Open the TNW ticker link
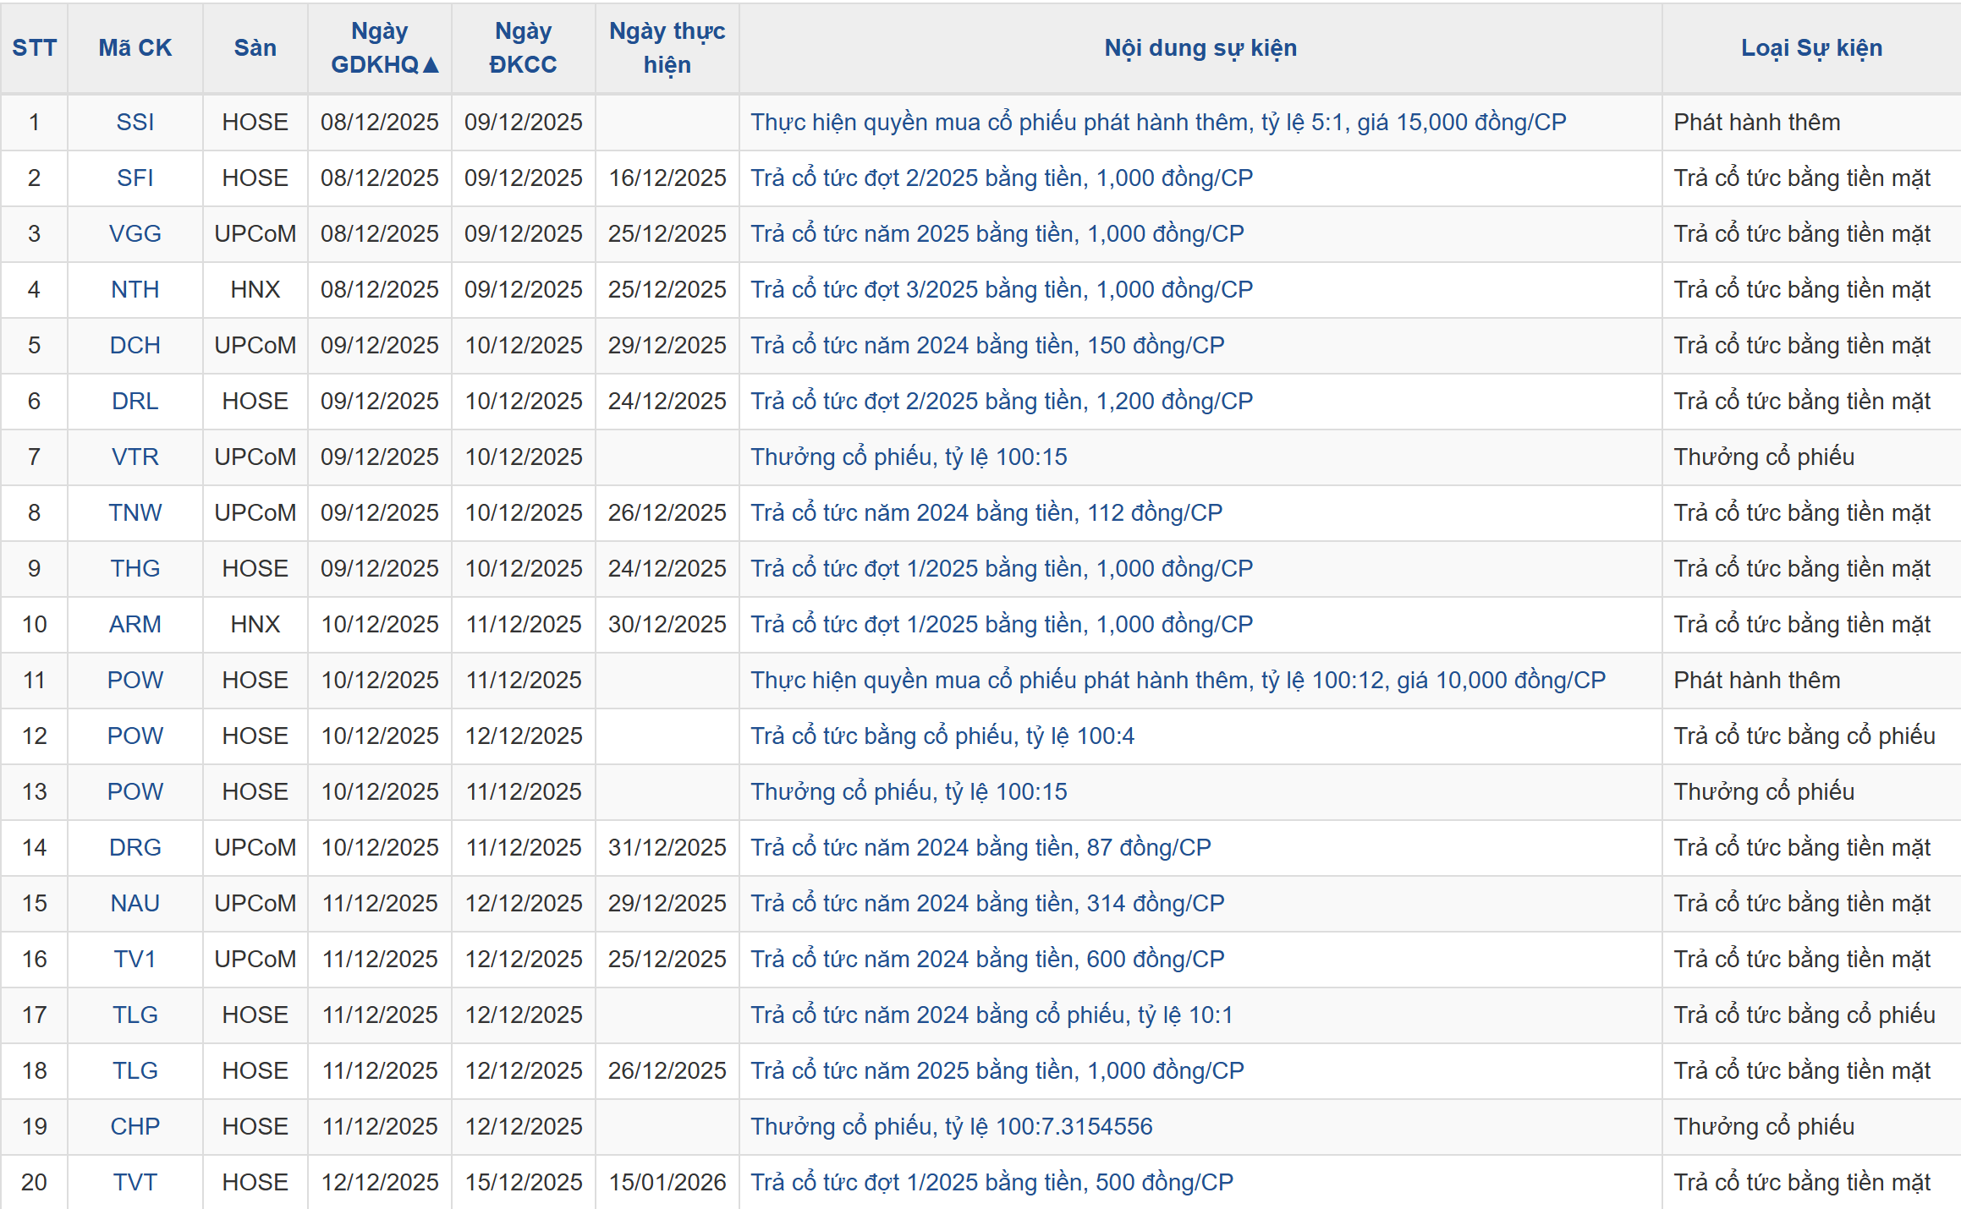 (135, 513)
